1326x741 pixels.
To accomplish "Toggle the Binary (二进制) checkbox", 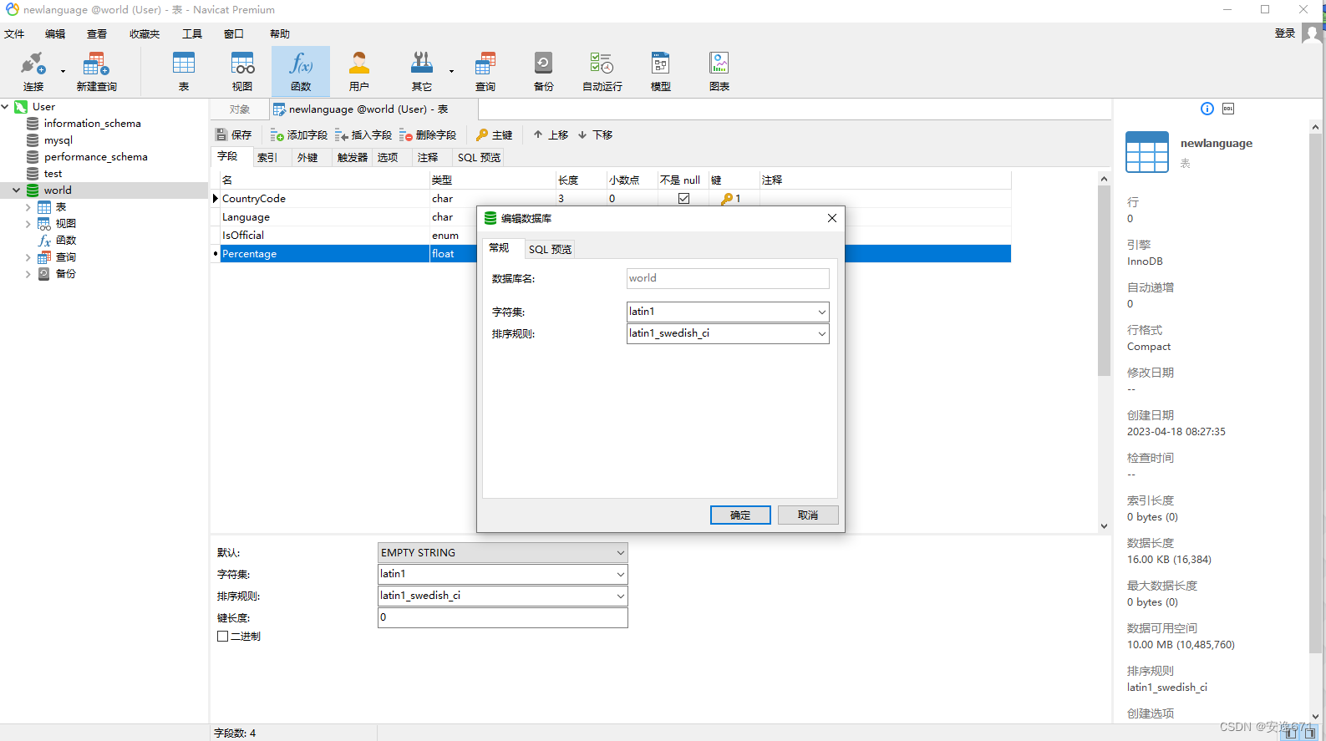I will tap(222, 636).
